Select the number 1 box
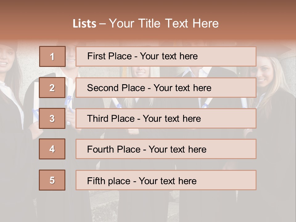This screenshot has width=296, height=222. pyautogui.click(x=52, y=56)
